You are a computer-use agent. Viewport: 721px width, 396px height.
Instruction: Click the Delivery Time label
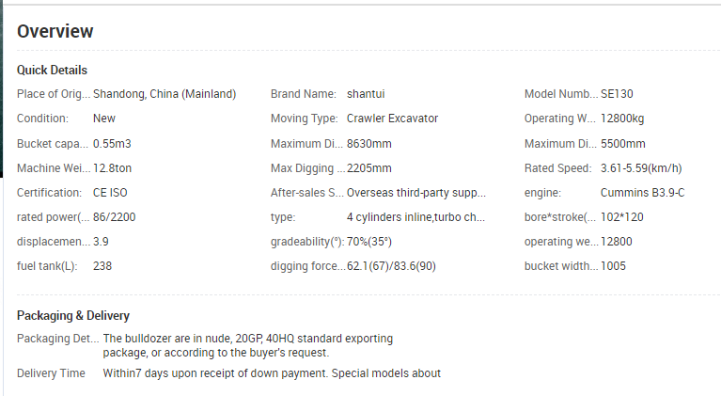tap(51, 373)
